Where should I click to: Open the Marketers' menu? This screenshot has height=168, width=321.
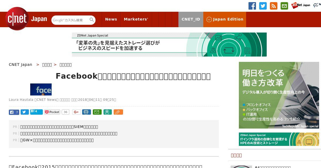point(136,19)
